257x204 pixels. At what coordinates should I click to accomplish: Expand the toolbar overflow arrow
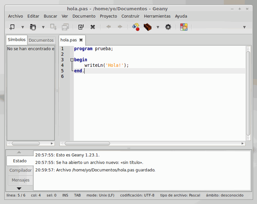pyautogui.click(x=244, y=27)
